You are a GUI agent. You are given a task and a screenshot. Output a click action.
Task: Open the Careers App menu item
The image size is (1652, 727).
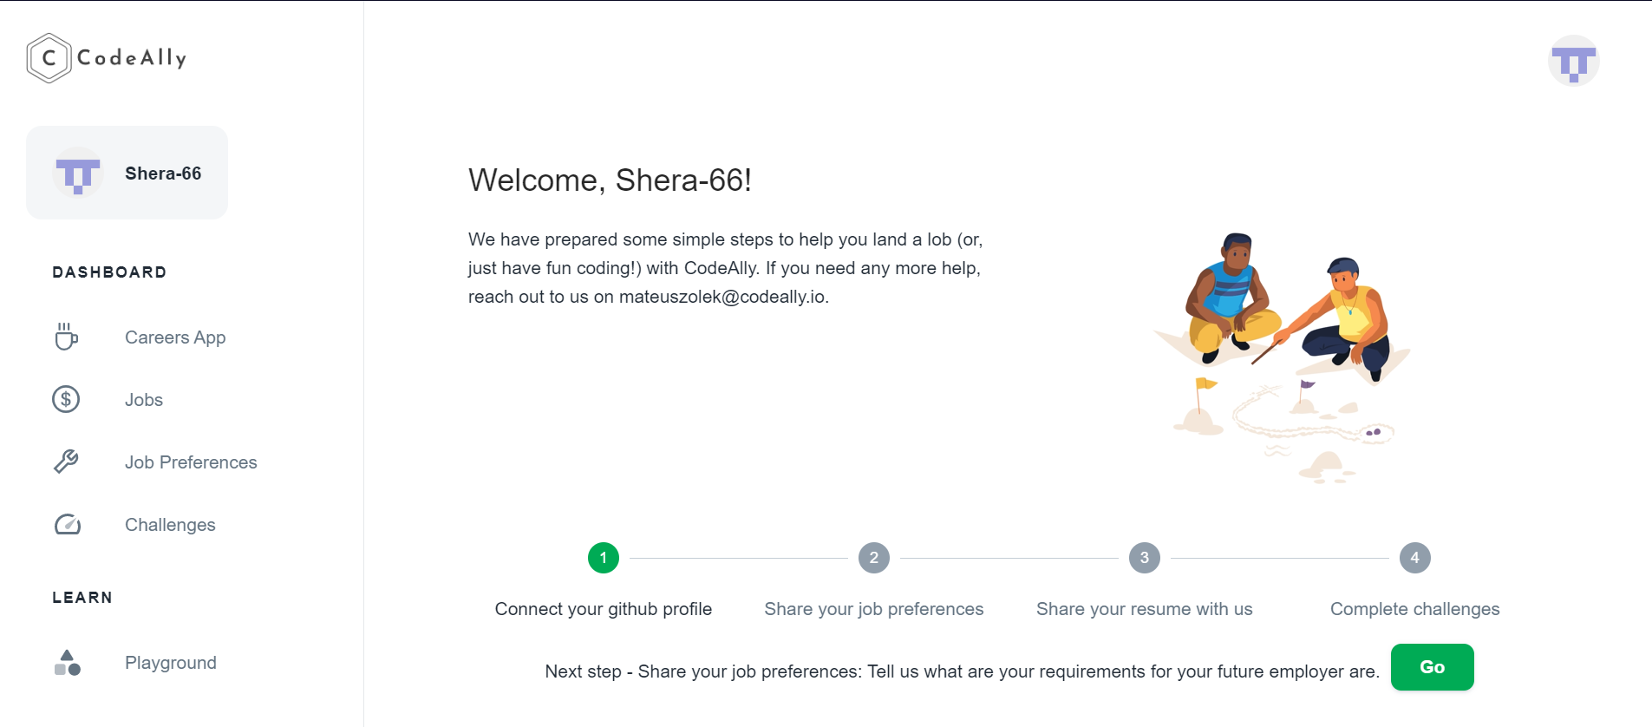(x=175, y=337)
